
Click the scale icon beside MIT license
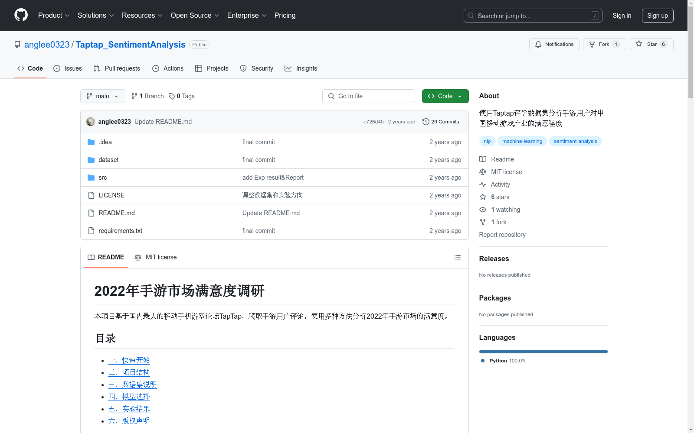coord(483,172)
